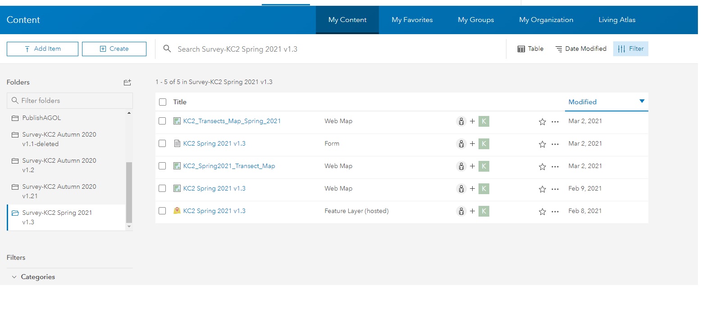Click lock icon for KC2_Spring2021_Transect_Map
This screenshot has width=720, height=311.
pyautogui.click(x=461, y=166)
